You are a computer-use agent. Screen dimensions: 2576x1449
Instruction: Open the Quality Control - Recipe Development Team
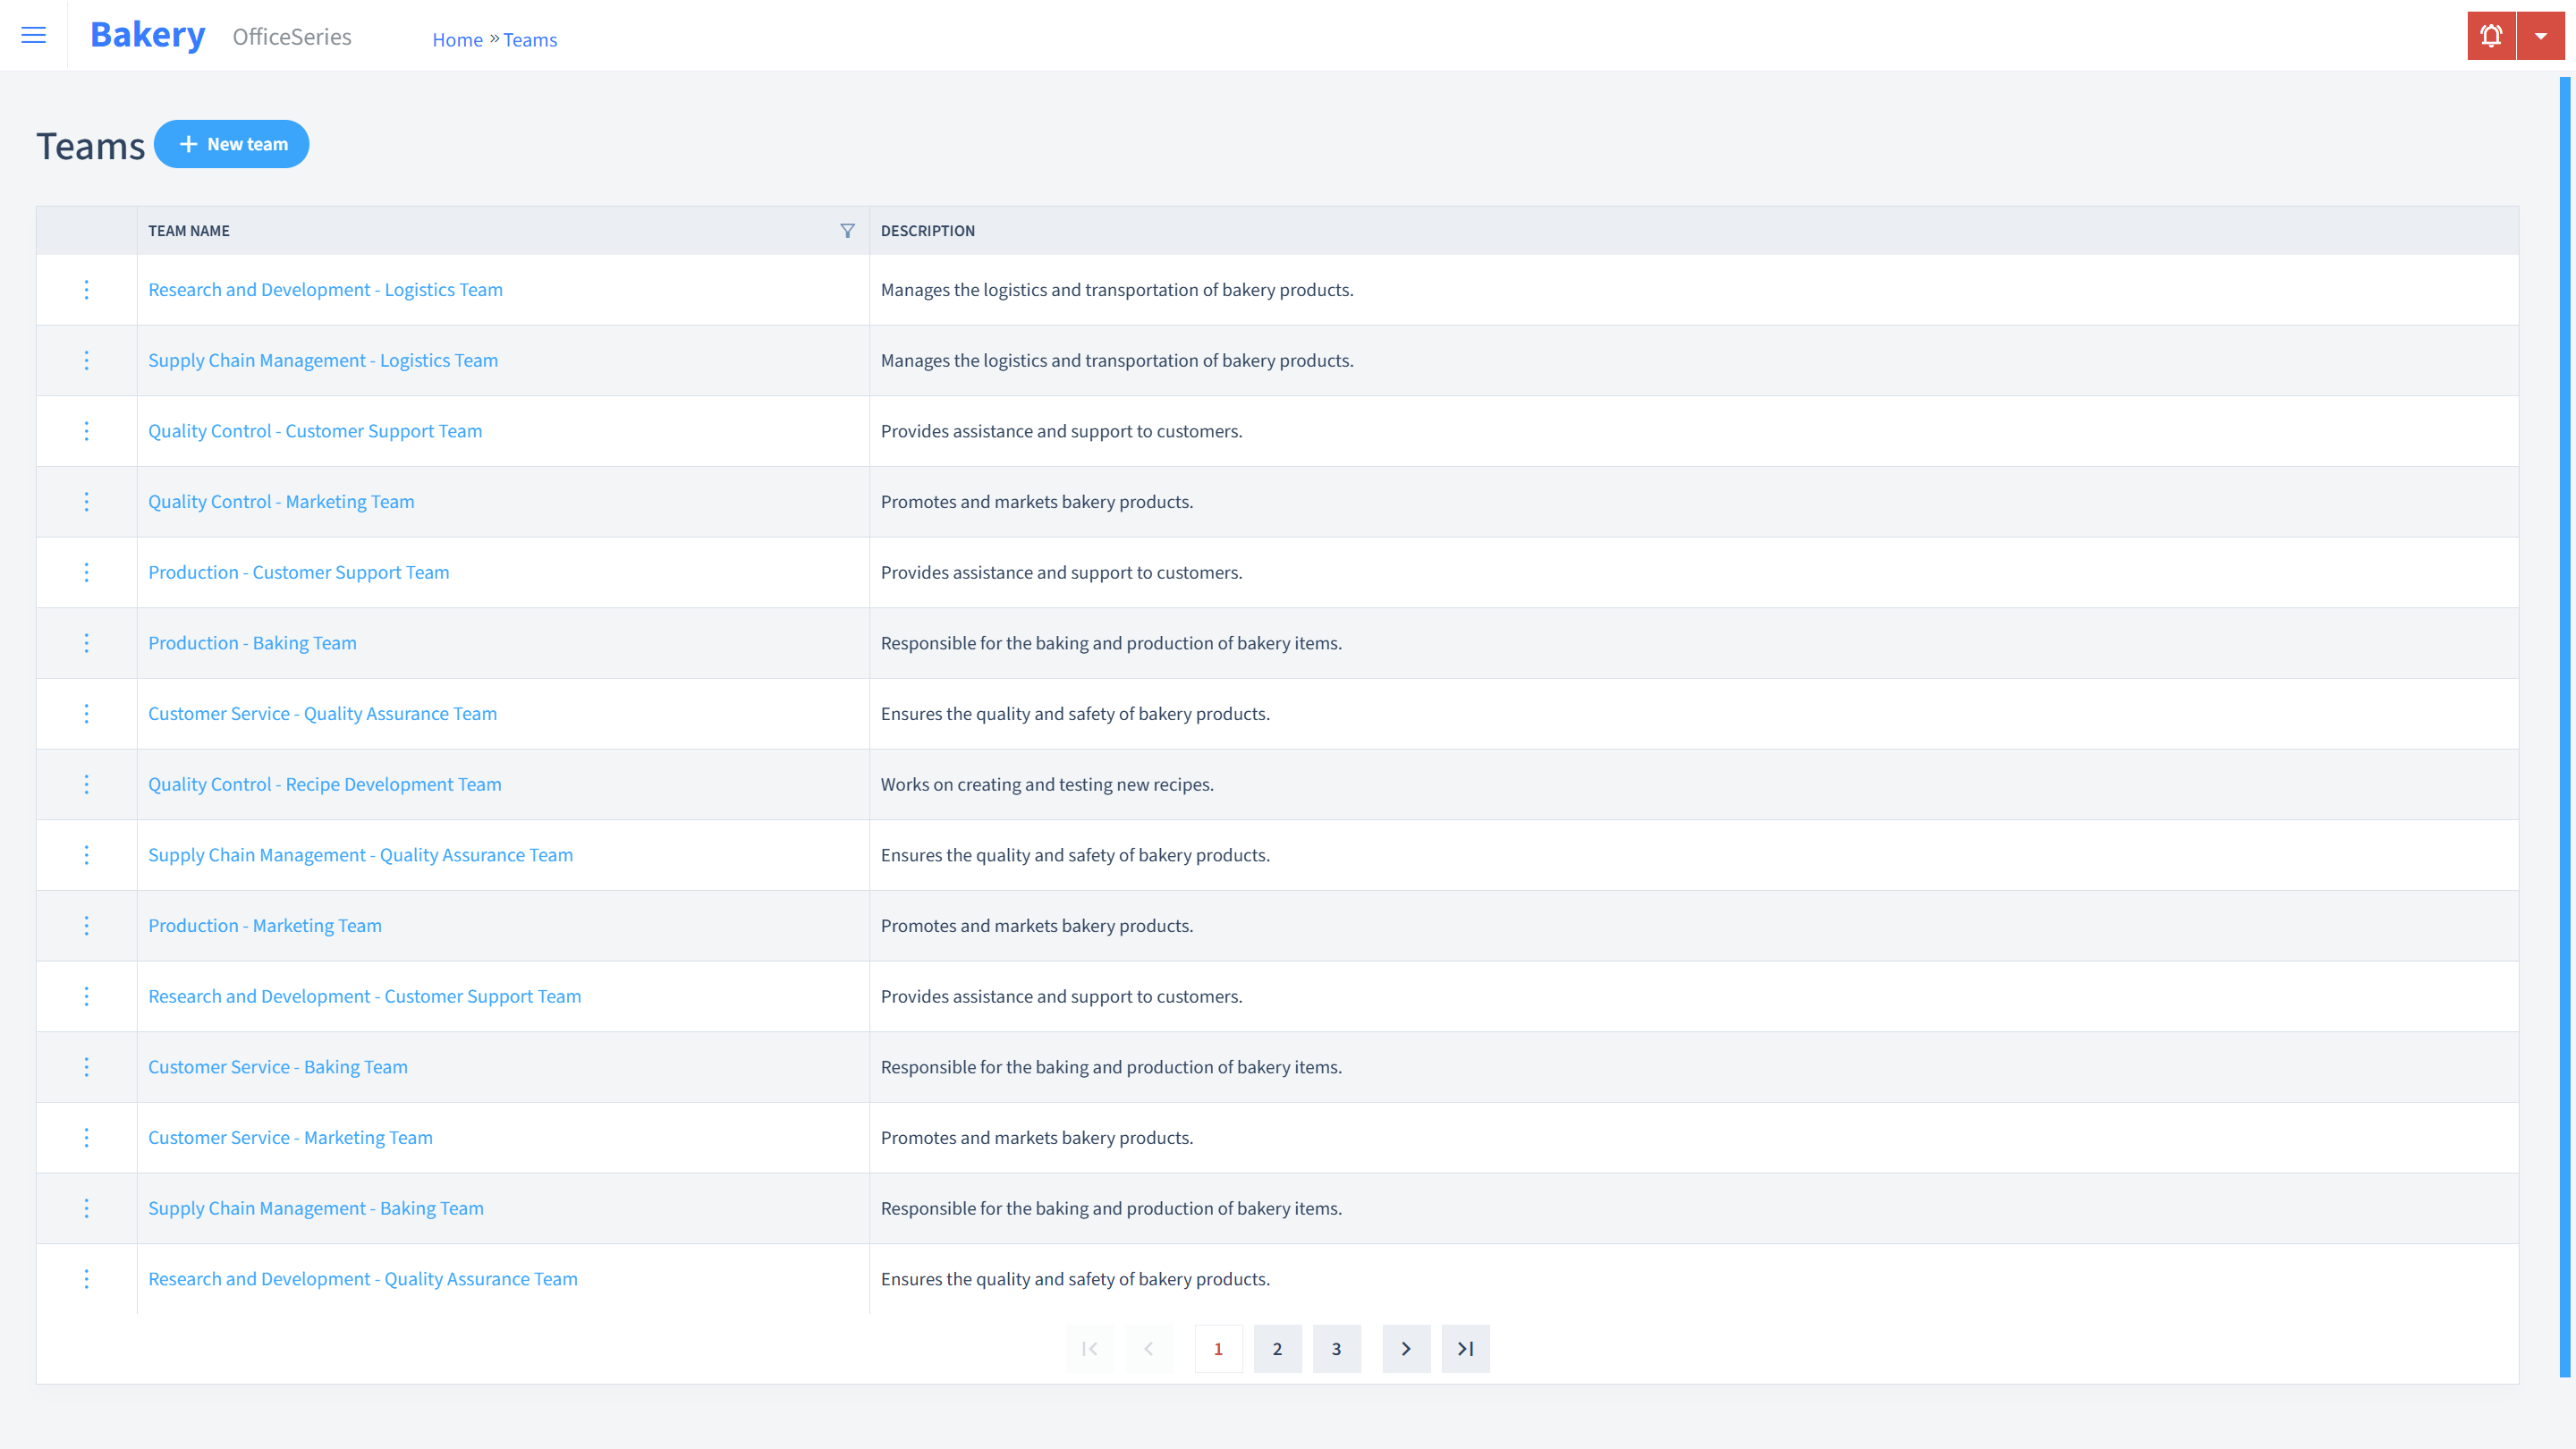pos(326,784)
